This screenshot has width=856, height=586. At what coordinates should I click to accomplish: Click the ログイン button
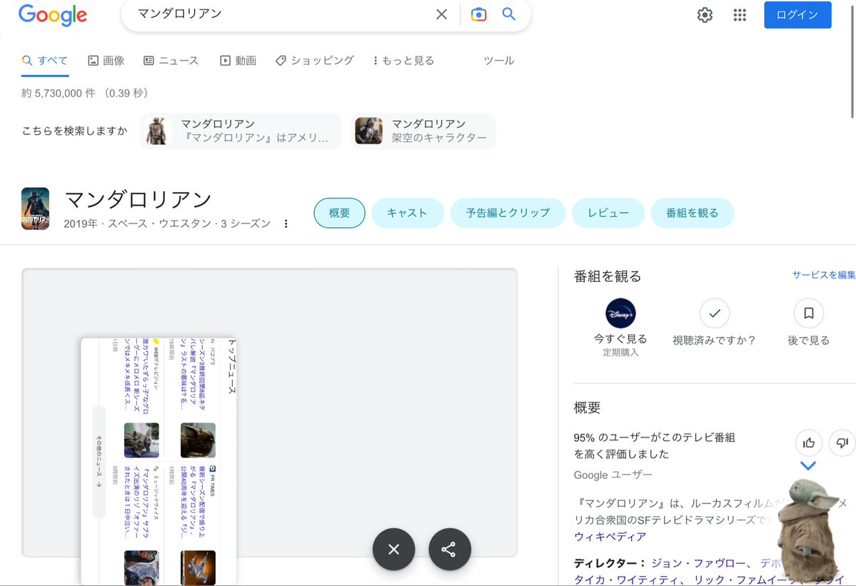click(797, 15)
